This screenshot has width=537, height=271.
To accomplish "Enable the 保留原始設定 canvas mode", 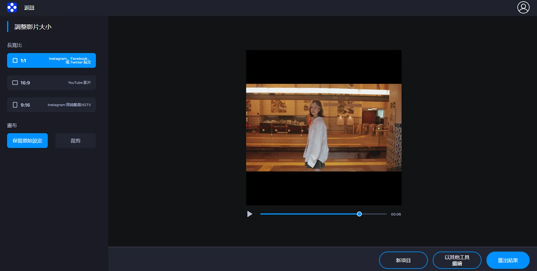I will click(x=27, y=141).
